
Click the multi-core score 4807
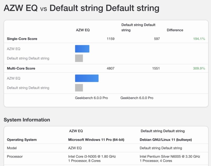click(x=110, y=68)
